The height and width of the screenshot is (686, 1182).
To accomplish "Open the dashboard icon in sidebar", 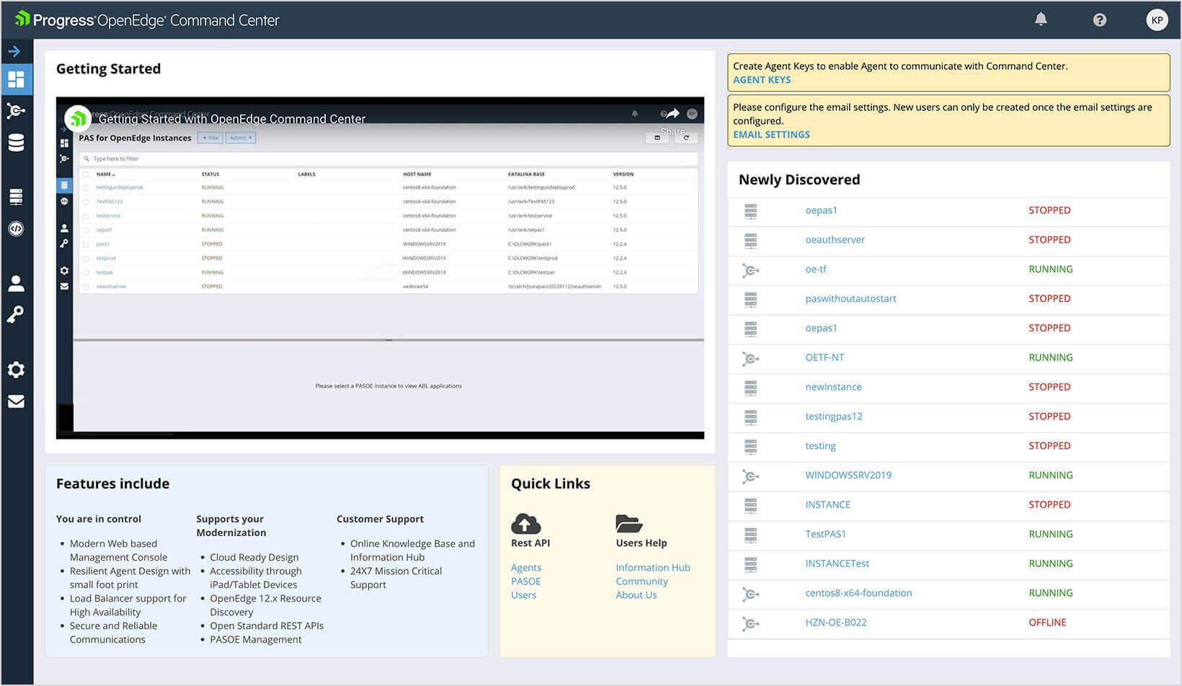I will (x=16, y=79).
